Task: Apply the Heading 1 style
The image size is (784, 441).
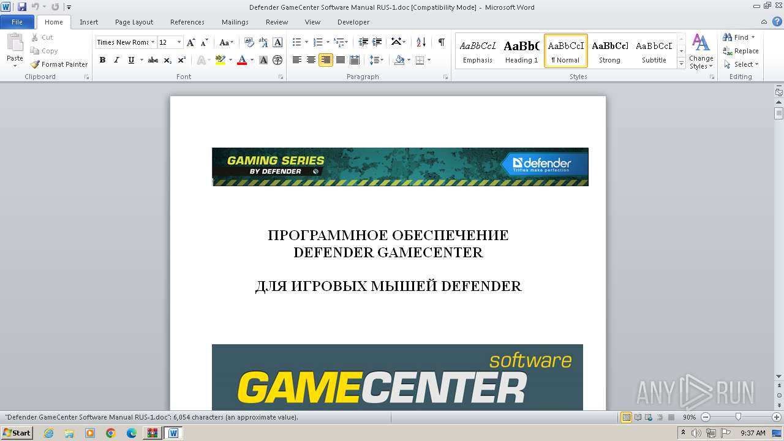Action: 522,51
